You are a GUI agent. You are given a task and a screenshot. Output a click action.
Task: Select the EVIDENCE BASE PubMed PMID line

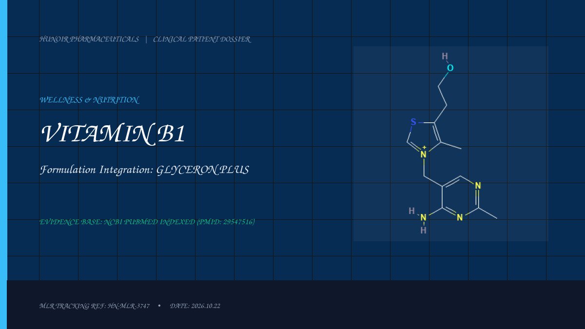(147, 222)
